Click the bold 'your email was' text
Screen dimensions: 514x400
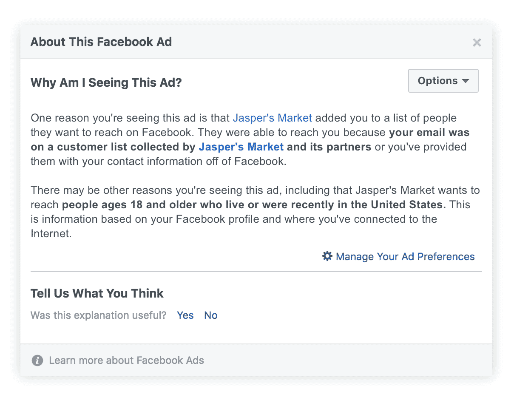[x=429, y=132]
